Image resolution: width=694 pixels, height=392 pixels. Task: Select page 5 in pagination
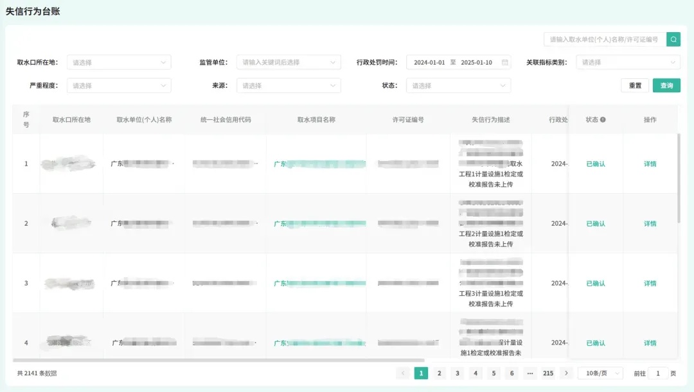(x=494, y=373)
